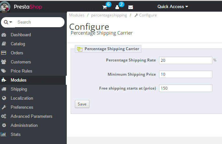This screenshot has height=144, width=222.
Task: Open Advanced Parameters menu
Action: pos(31,116)
